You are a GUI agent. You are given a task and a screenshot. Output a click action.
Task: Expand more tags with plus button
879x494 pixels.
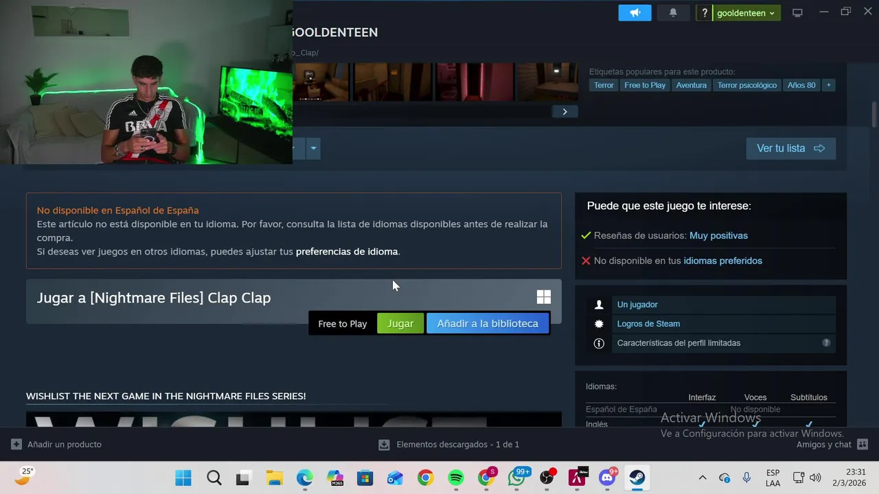[828, 85]
